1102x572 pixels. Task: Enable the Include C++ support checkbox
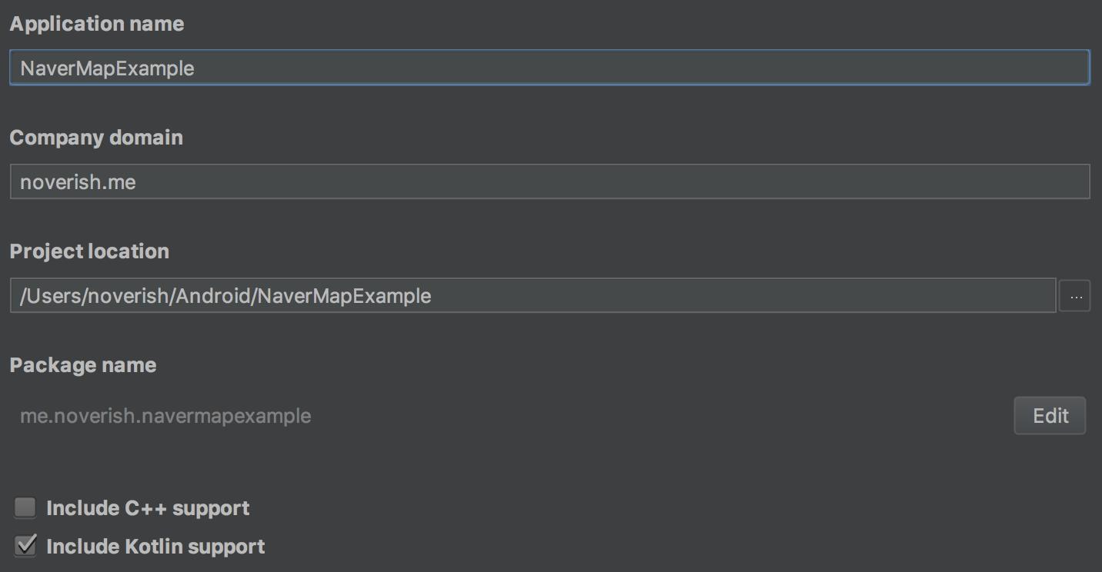(x=25, y=507)
